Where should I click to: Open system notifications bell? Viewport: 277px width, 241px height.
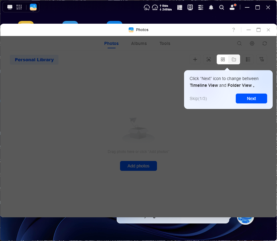211,7
